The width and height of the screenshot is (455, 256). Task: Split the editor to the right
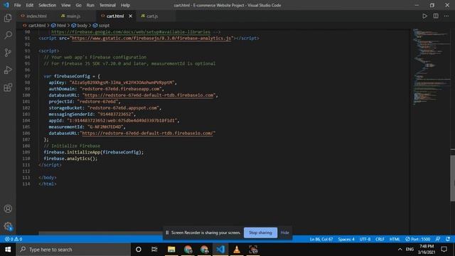436,16
